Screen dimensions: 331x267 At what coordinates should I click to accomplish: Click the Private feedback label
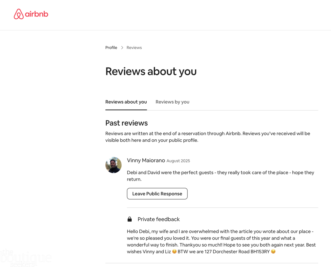[x=159, y=219]
